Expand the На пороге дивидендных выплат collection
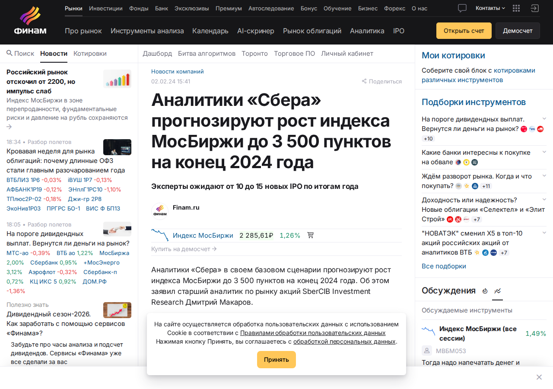 coord(544,118)
